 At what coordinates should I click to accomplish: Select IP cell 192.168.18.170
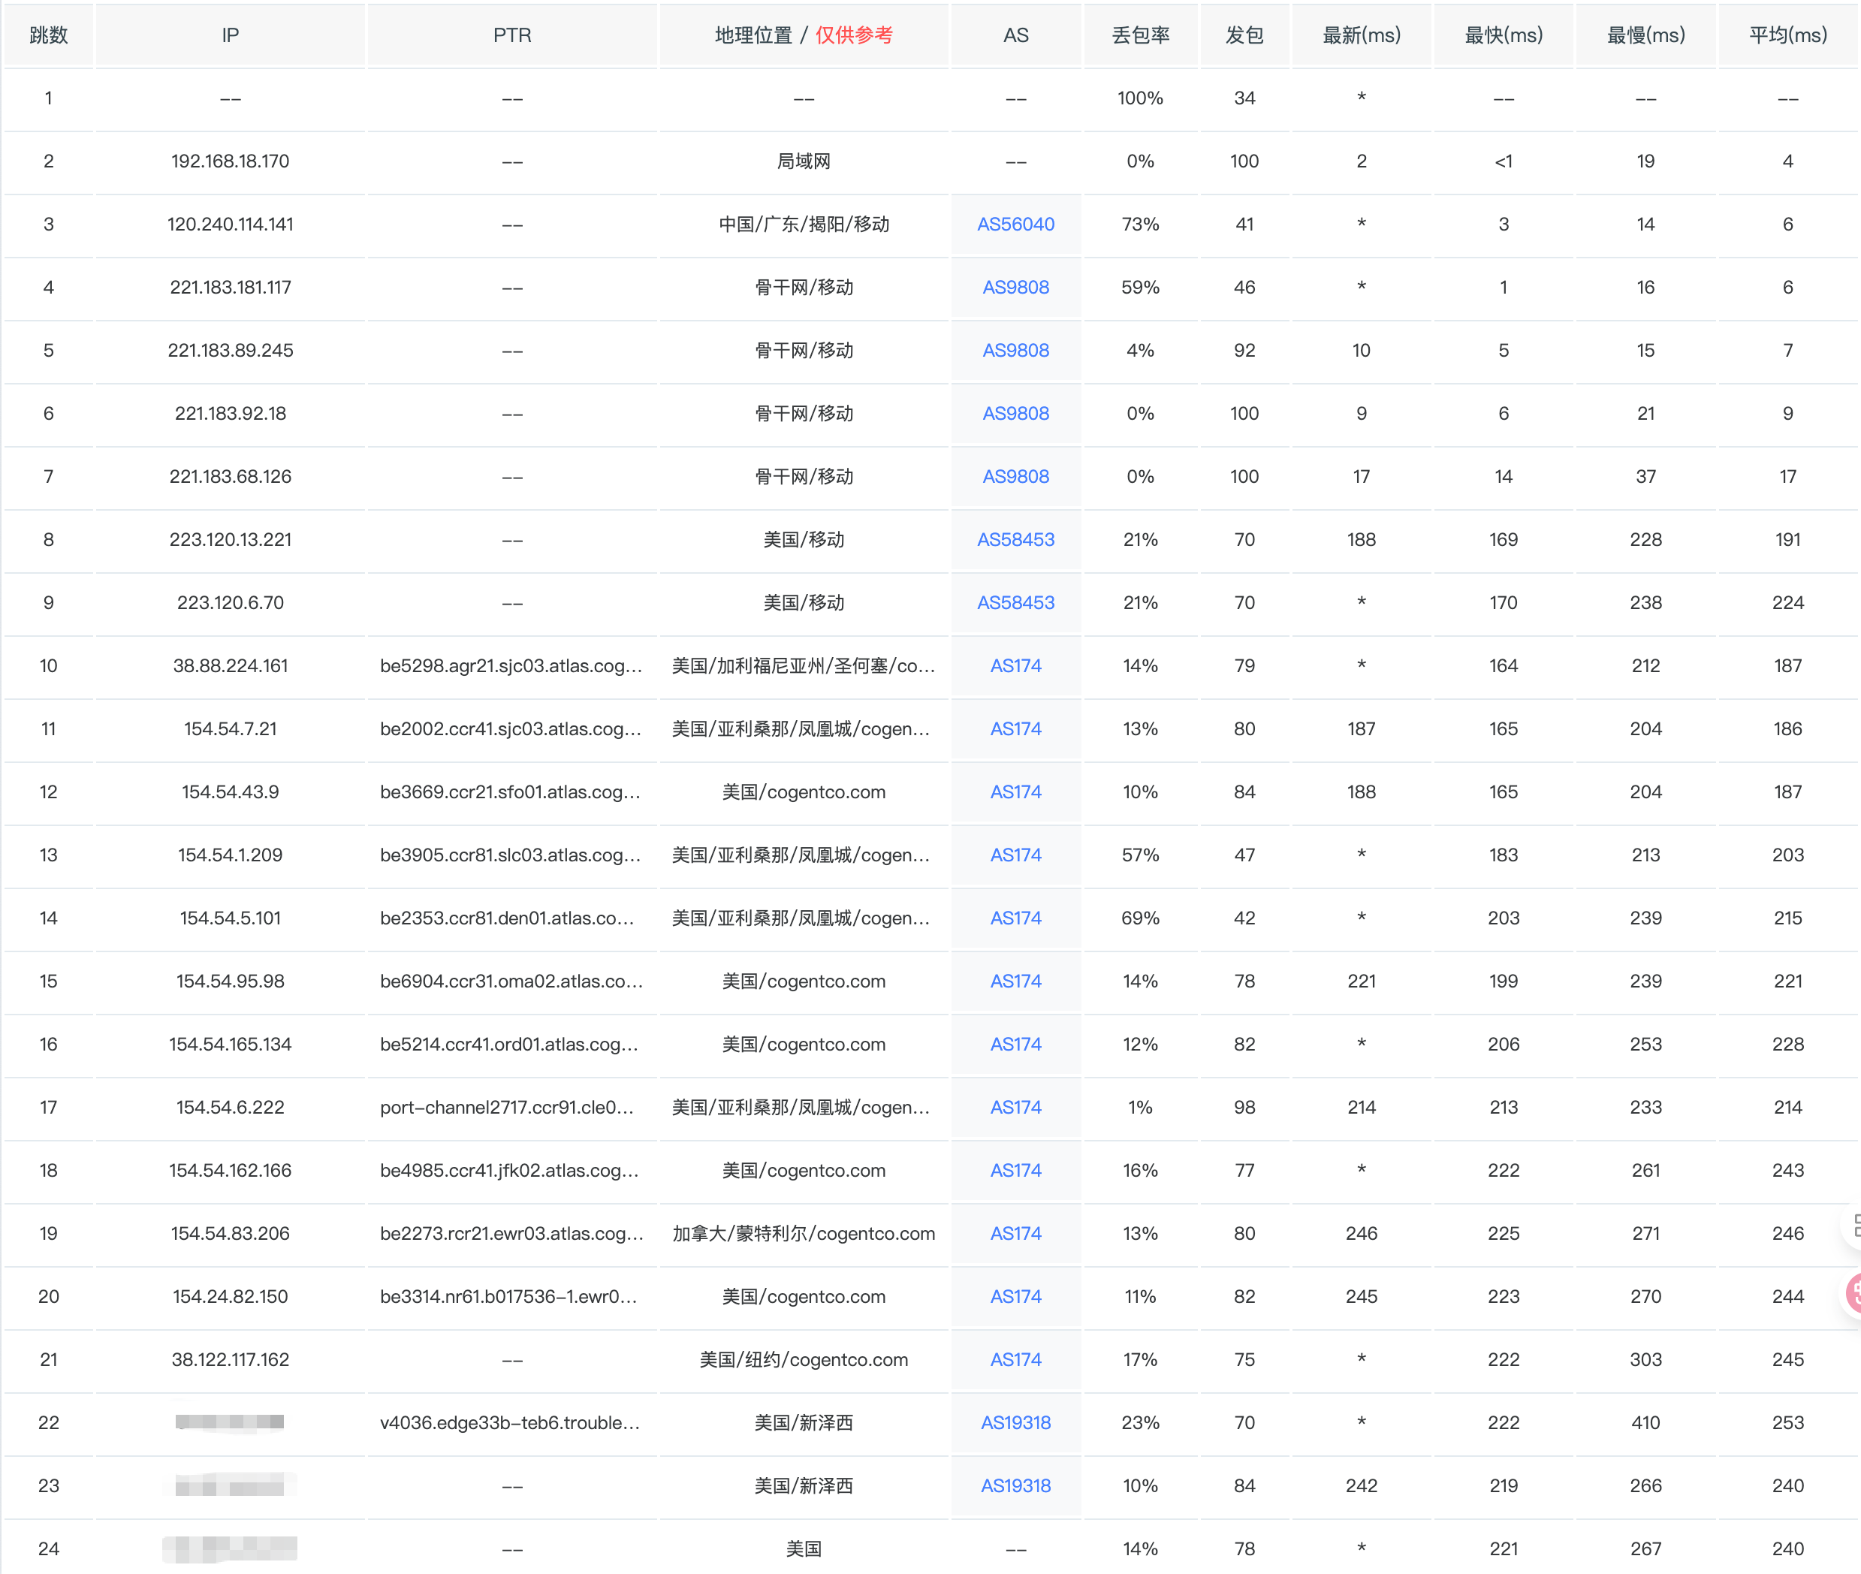(x=230, y=161)
